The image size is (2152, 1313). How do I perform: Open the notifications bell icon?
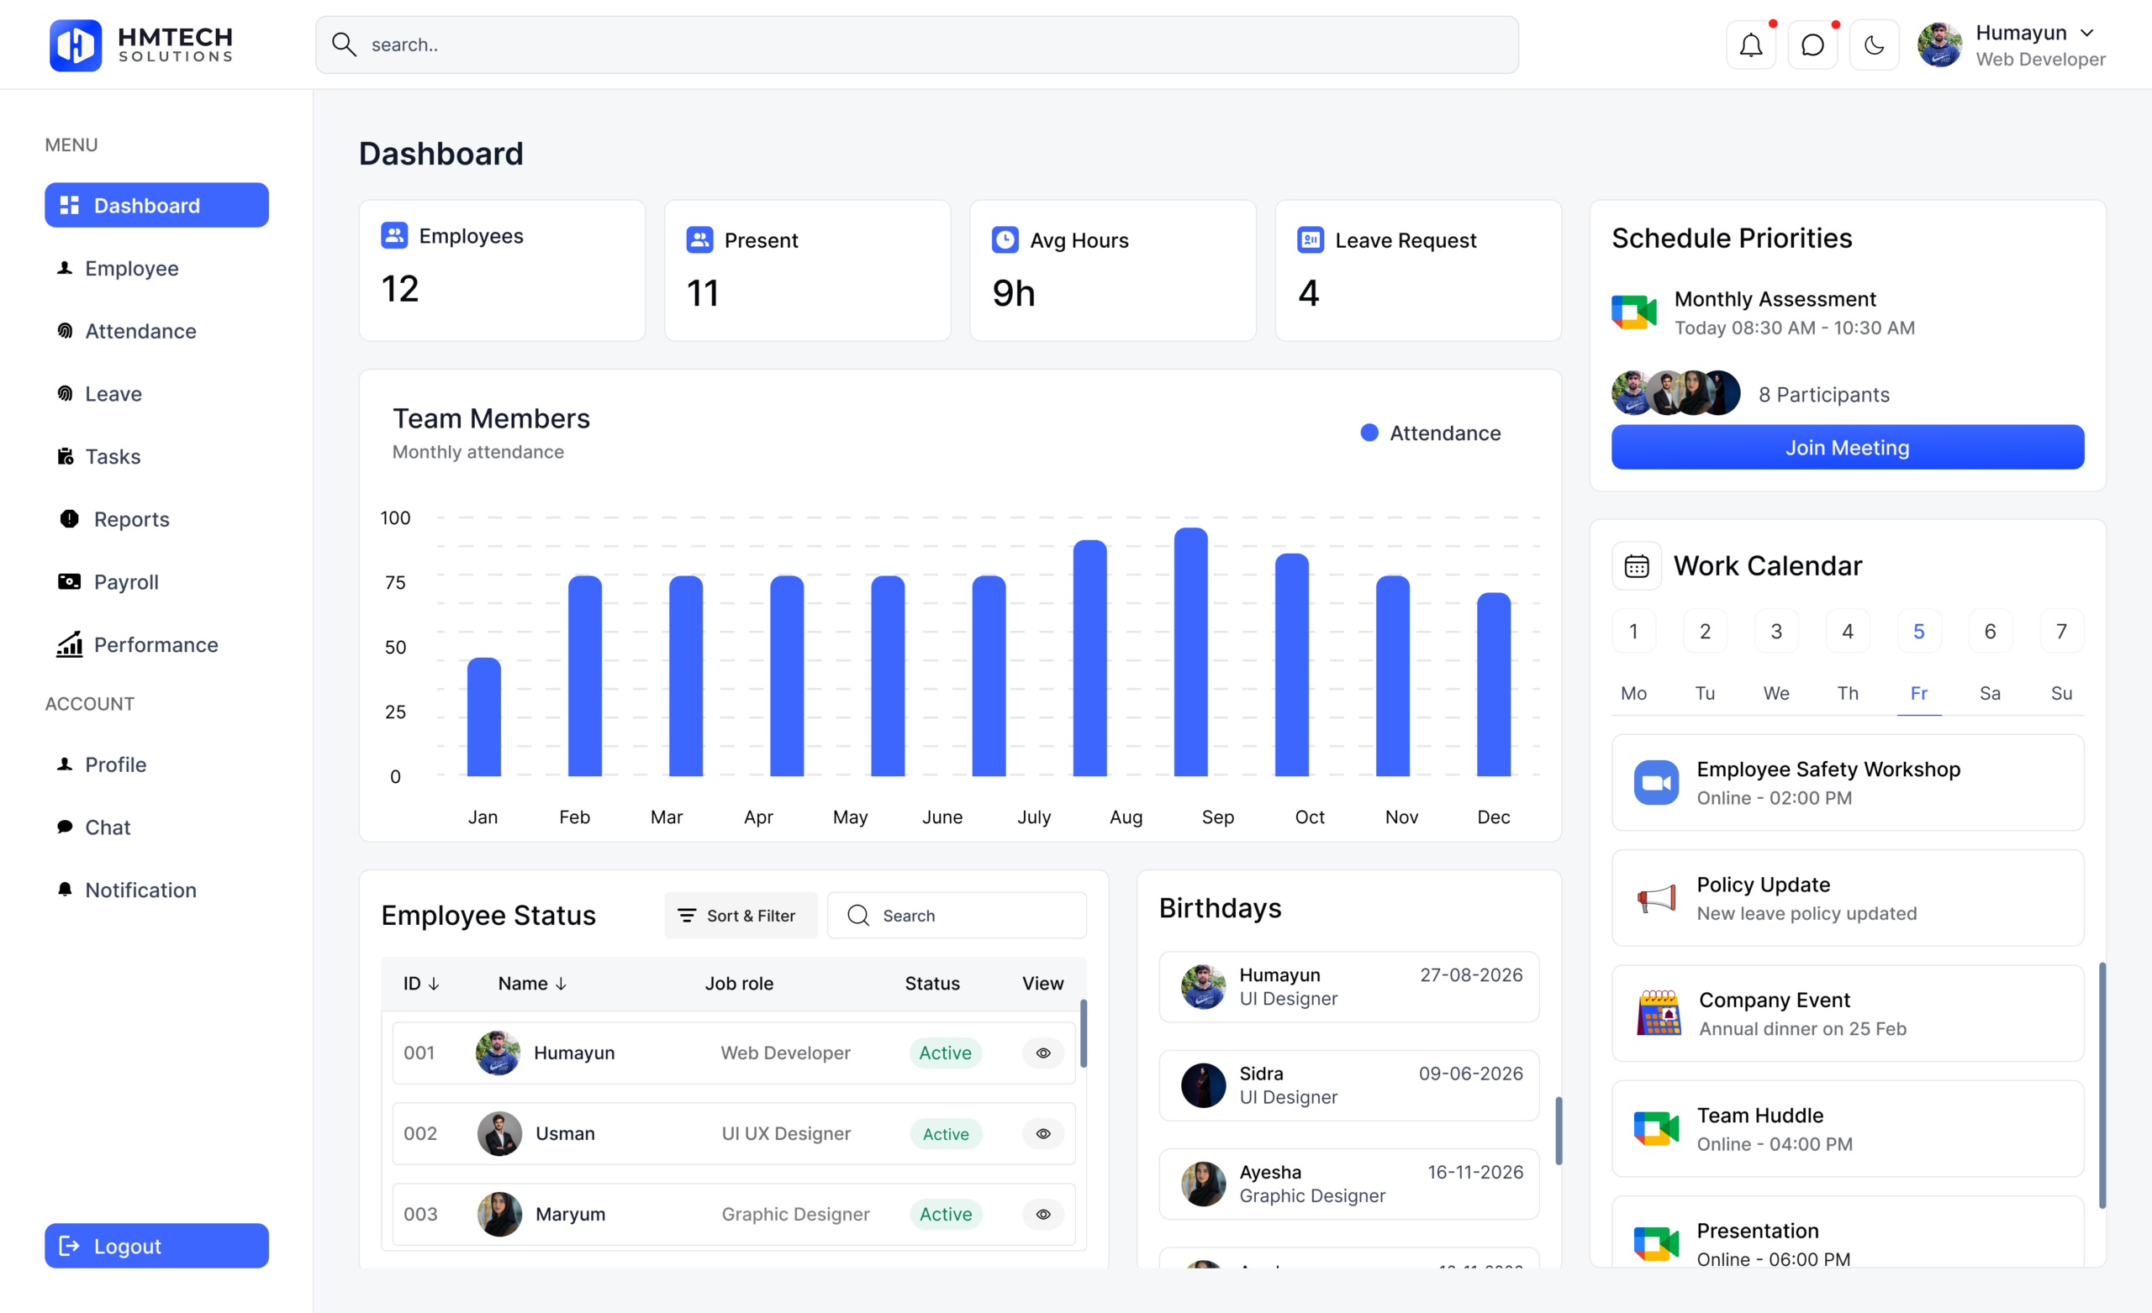pyautogui.click(x=1750, y=45)
